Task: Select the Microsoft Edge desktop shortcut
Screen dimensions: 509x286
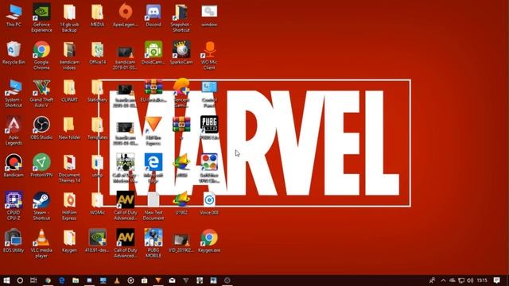Action: [153, 168]
